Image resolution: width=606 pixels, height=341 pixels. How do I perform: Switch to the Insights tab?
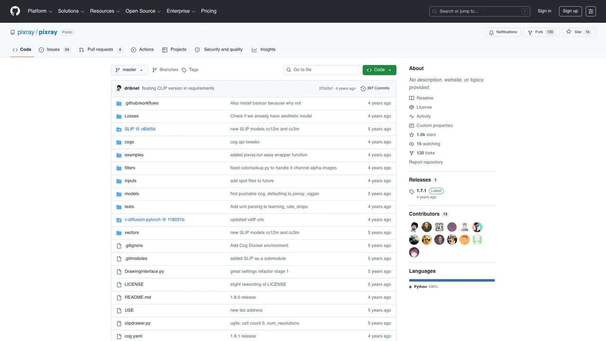pos(264,50)
